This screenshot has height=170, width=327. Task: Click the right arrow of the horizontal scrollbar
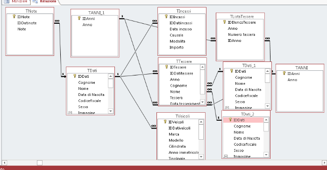tap(324, 163)
